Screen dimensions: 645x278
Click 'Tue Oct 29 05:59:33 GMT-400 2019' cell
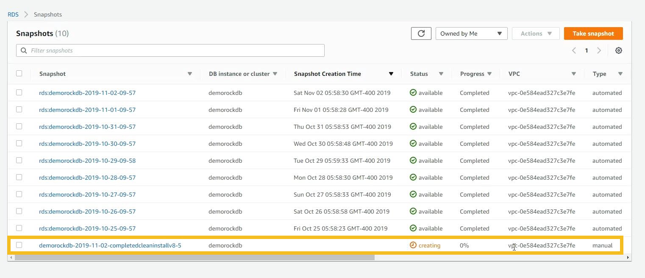[x=342, y=161]
